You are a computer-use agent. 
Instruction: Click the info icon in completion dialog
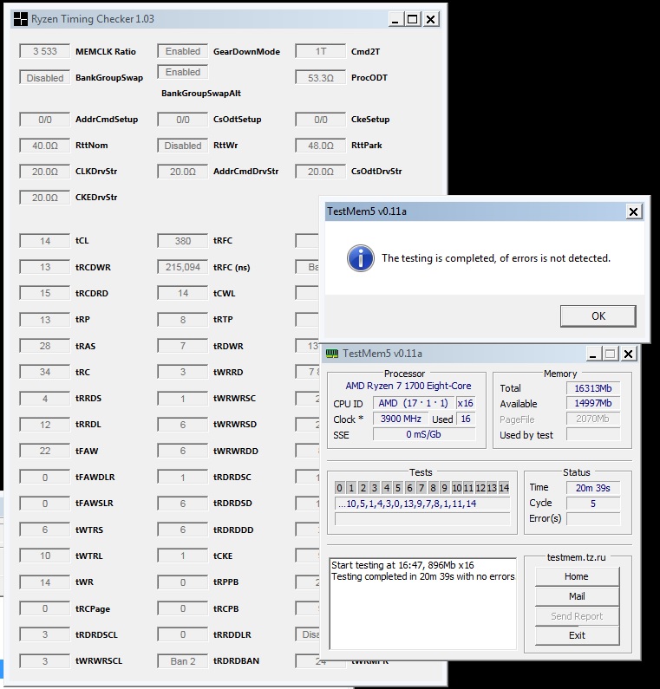click(361, 258)
